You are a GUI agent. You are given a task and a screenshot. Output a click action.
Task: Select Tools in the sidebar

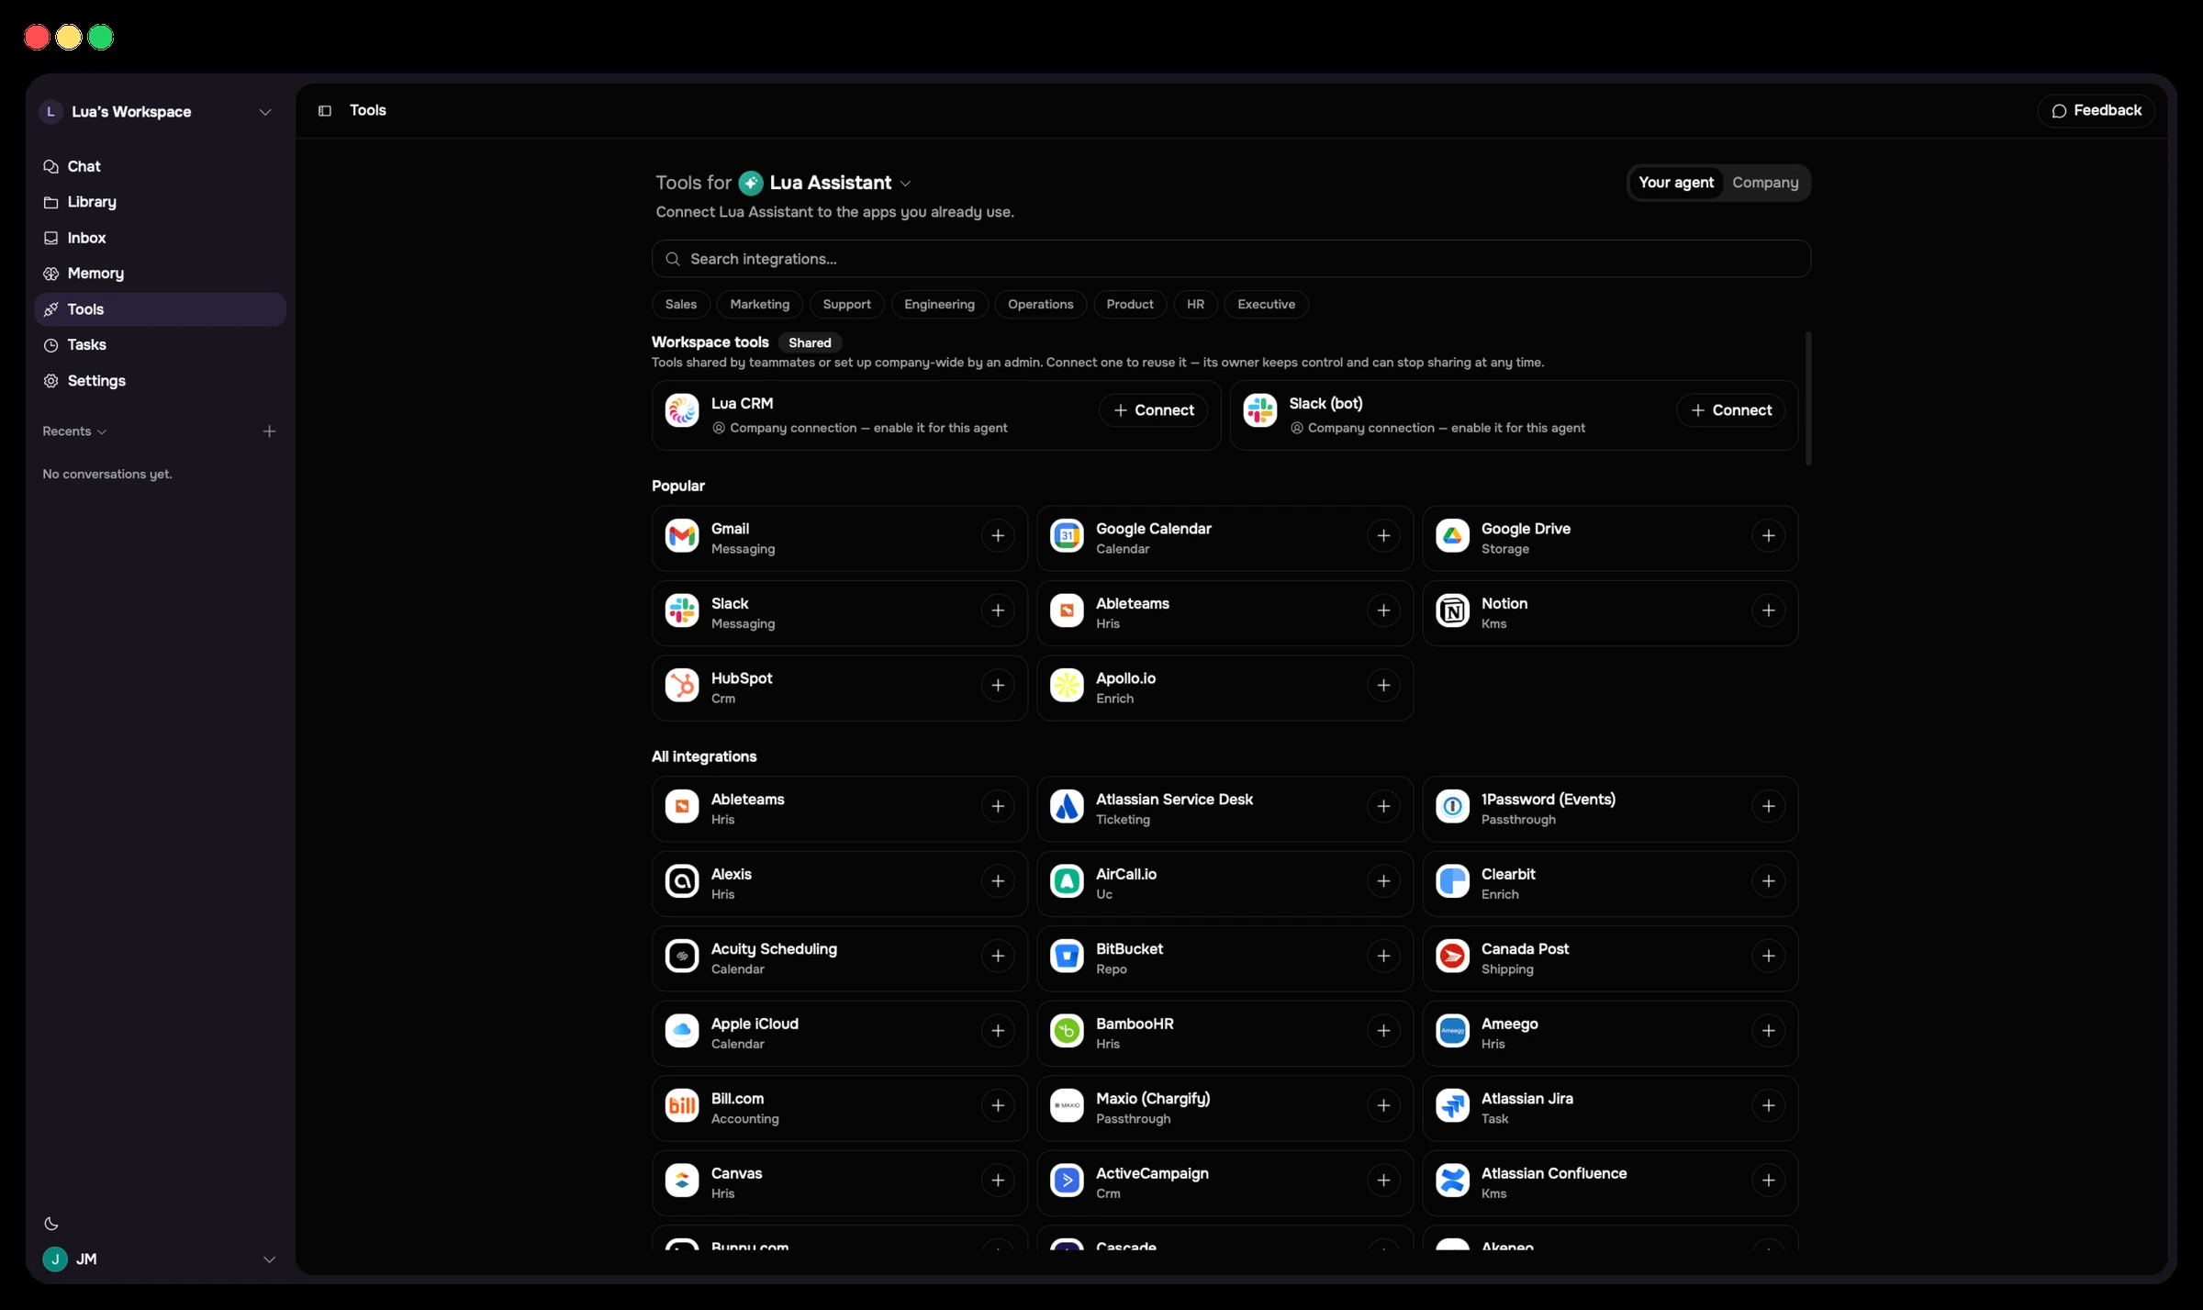point(160,309)
